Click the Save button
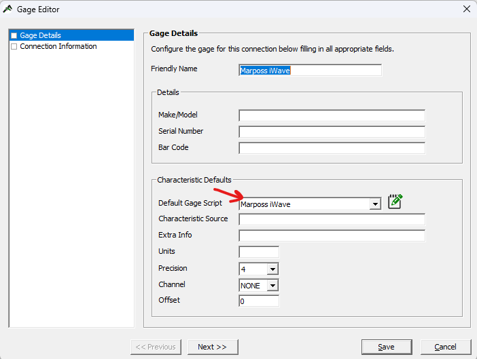This screenshot has height=359, width=477. coord(387,347)
